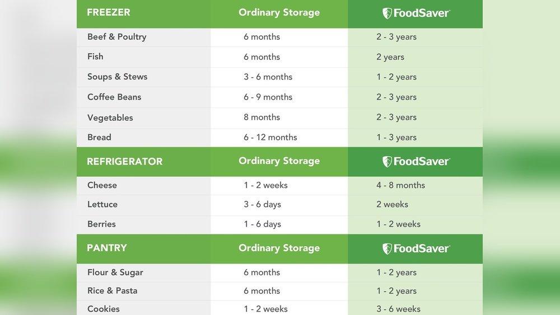Pick the Coffee Beans row label
The image size is (560, 315).
pos(114,97)
